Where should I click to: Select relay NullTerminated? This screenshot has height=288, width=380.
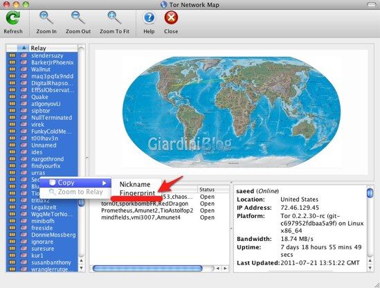tap(52, 118)
